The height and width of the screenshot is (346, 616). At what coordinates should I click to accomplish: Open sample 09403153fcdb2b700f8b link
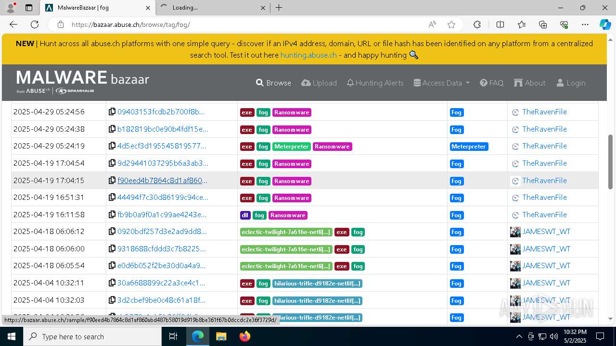(161, 112)
